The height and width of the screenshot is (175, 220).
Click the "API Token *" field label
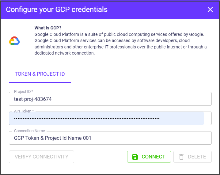[24, 111]
